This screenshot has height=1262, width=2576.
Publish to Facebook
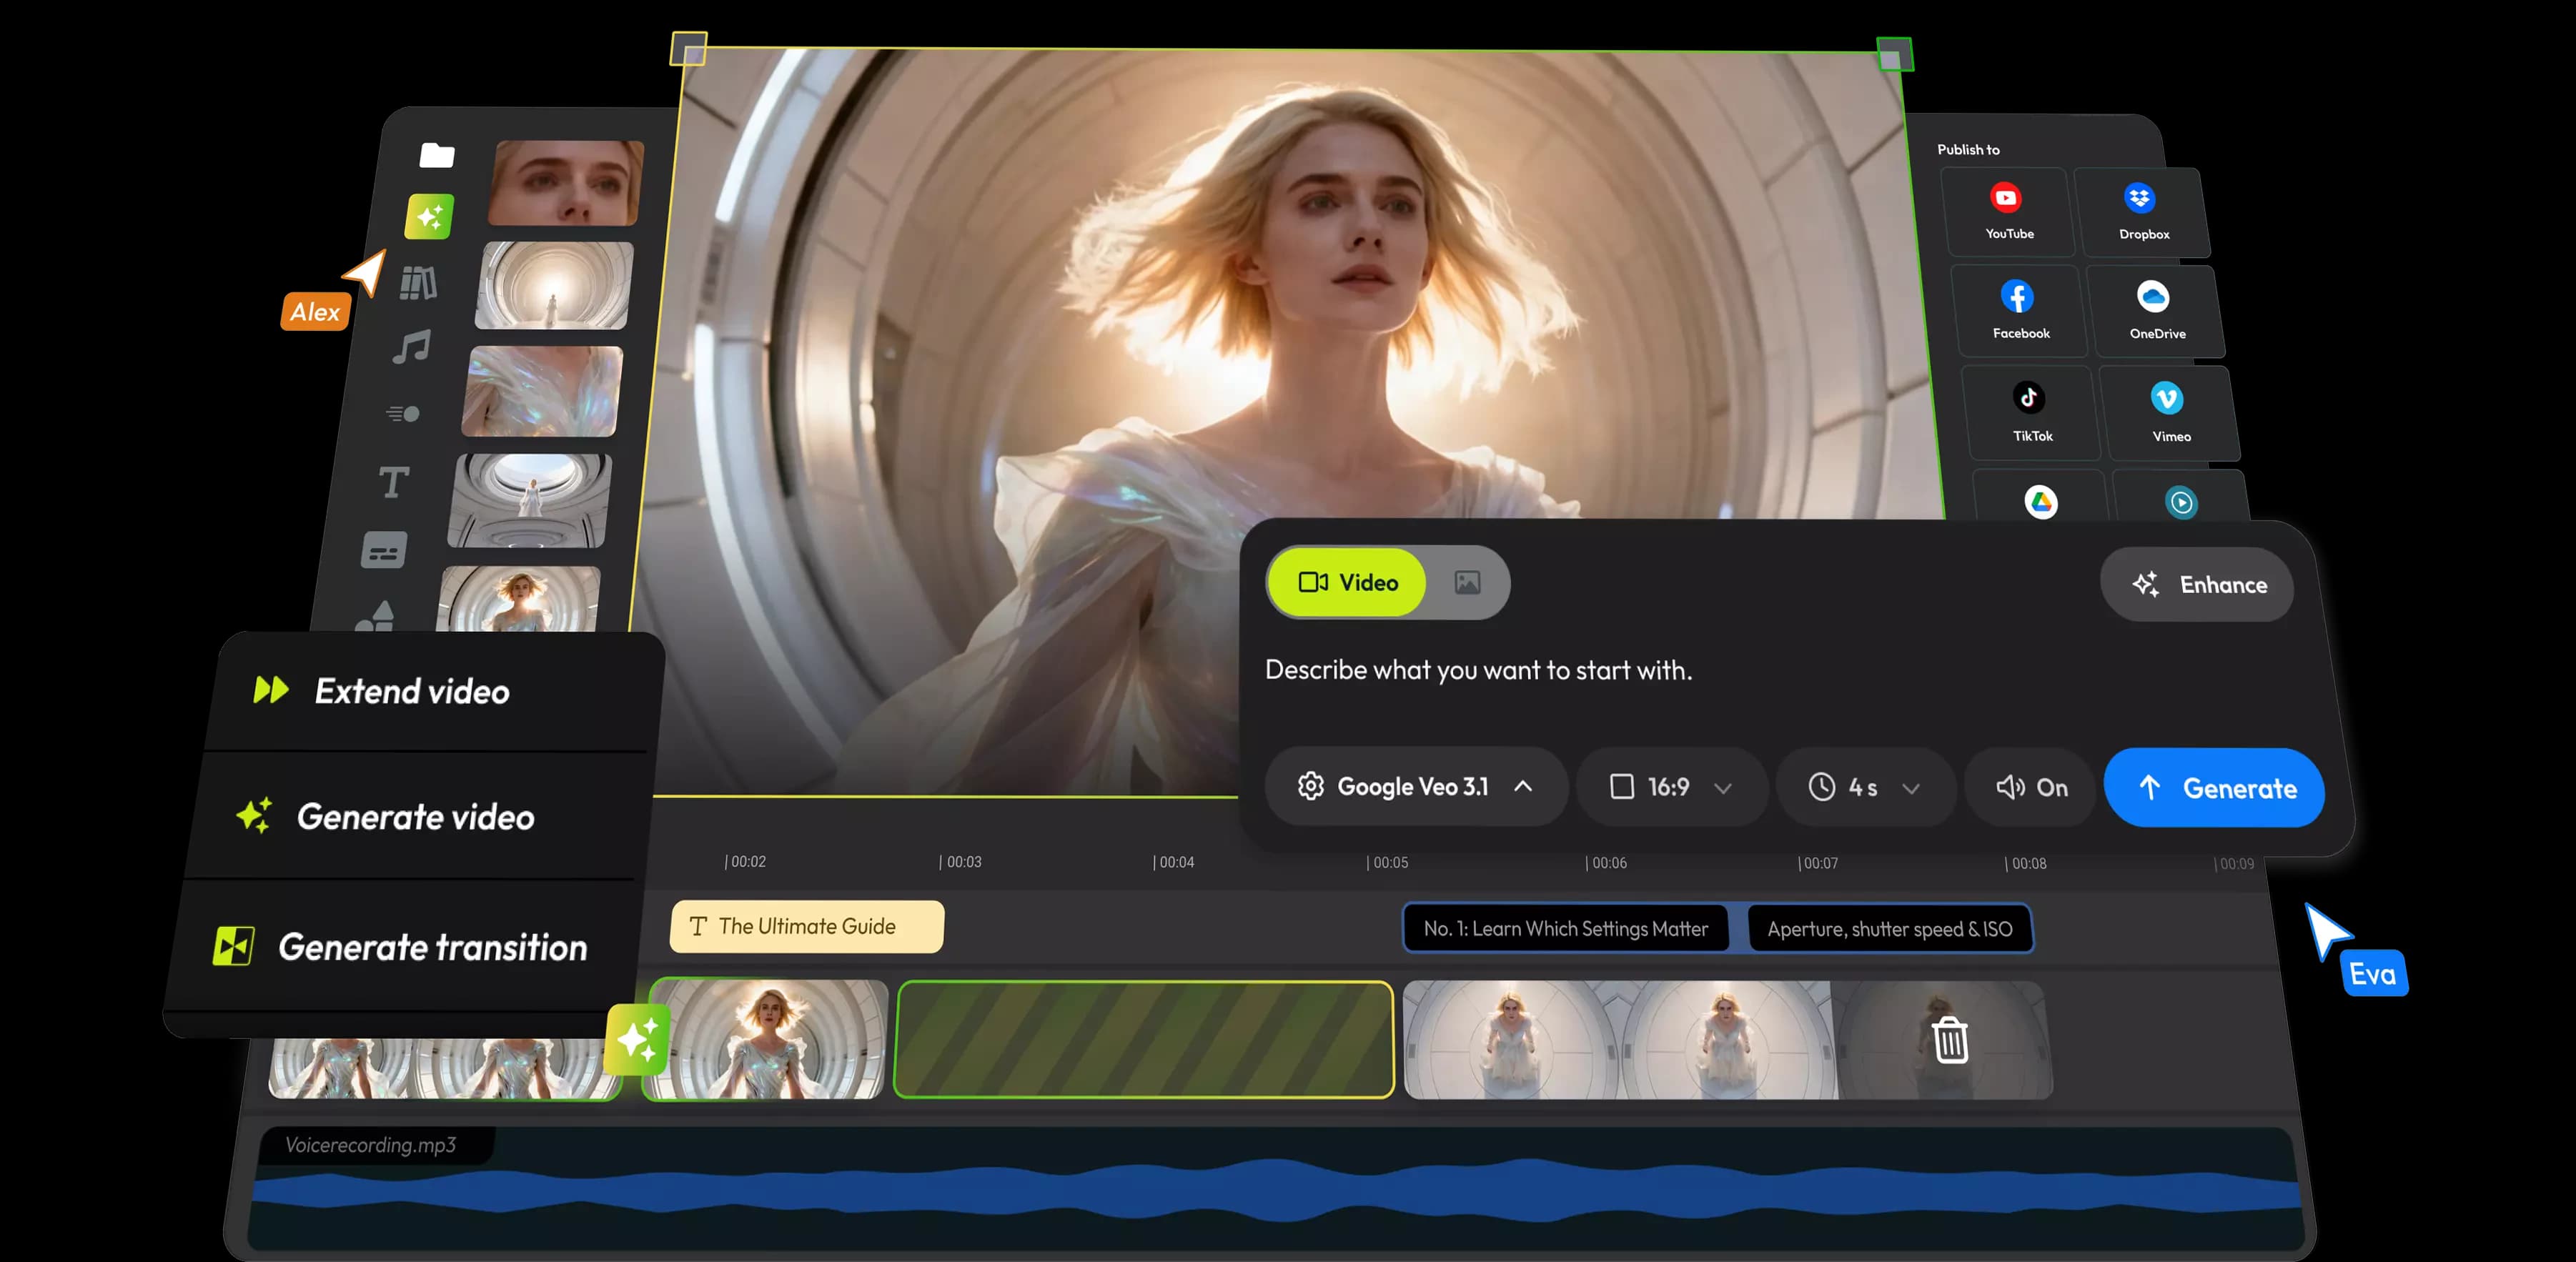(x=2019, y=311)
